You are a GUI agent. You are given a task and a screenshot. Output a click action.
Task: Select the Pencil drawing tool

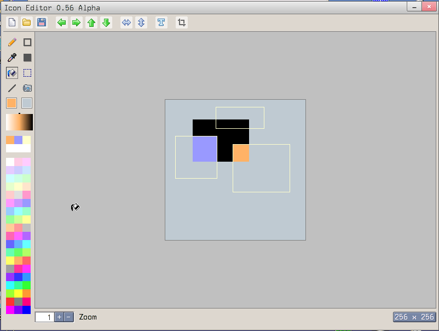click(x=11, y=42)
